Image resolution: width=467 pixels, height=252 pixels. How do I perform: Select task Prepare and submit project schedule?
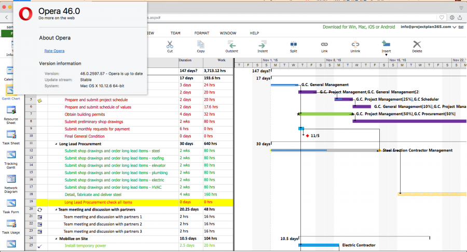[96, 100]
